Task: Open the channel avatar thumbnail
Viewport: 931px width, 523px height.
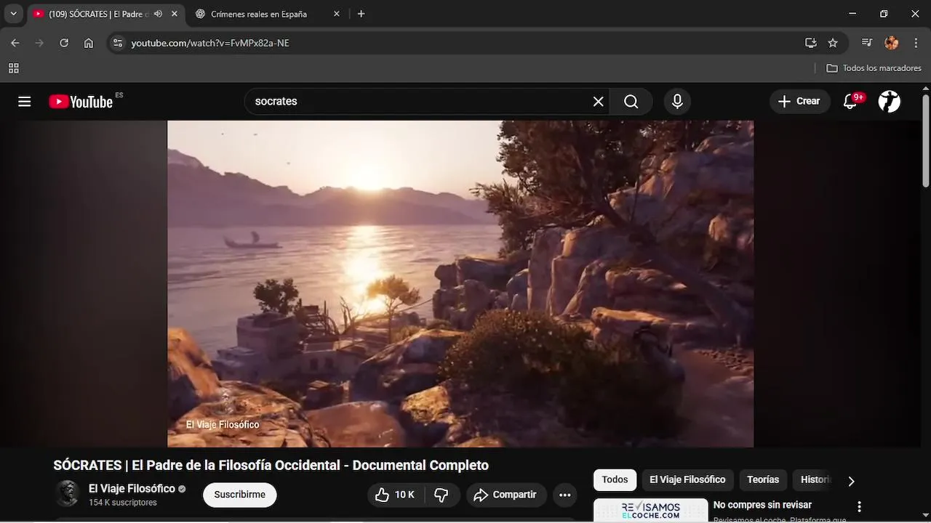Action: pyautogui.click(x=68, y=494)
